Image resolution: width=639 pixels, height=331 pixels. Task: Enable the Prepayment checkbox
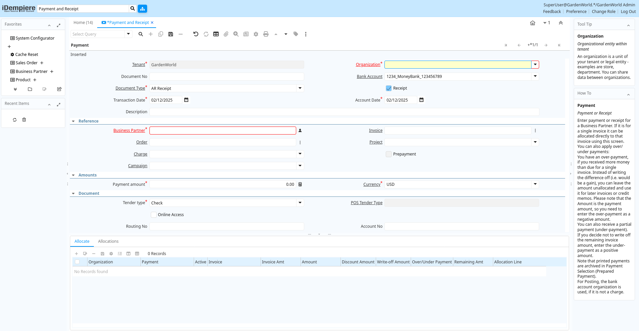[x=389, y=154]
